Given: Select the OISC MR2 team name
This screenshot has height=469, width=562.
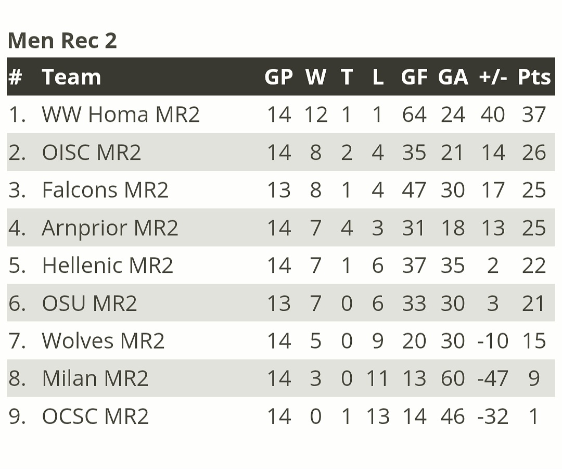Looking at the screenshot, I should pos(92,153).
